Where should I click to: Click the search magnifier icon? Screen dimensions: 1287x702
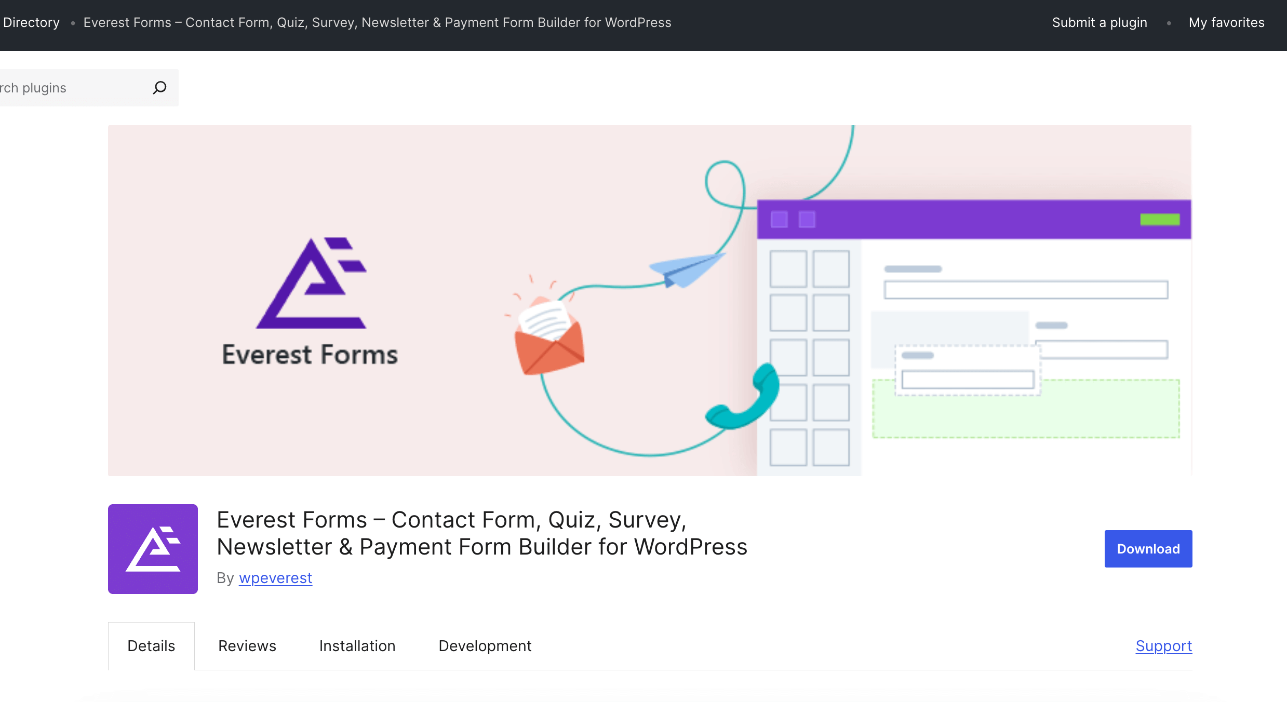click(x=159, y=88)
